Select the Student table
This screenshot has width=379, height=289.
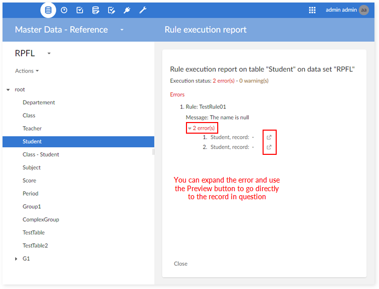[78, 142]
